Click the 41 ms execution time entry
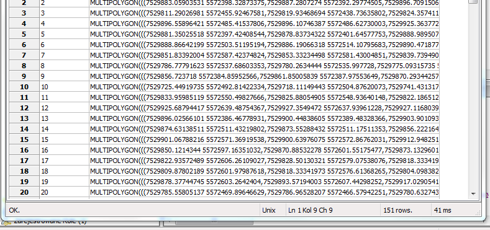 point(443,210)
